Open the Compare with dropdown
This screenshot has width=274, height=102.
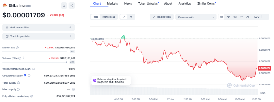(196, 17)
